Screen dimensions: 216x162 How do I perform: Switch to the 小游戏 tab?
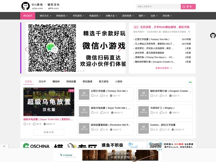(x=118, y=82)
